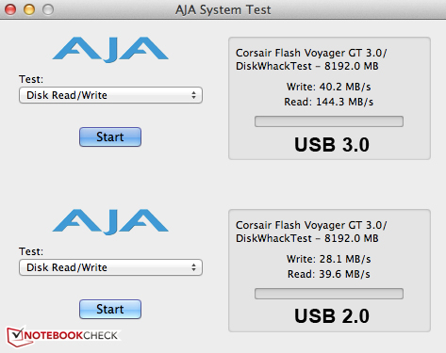Start the USB 2.0 disk test

point(110,309)
